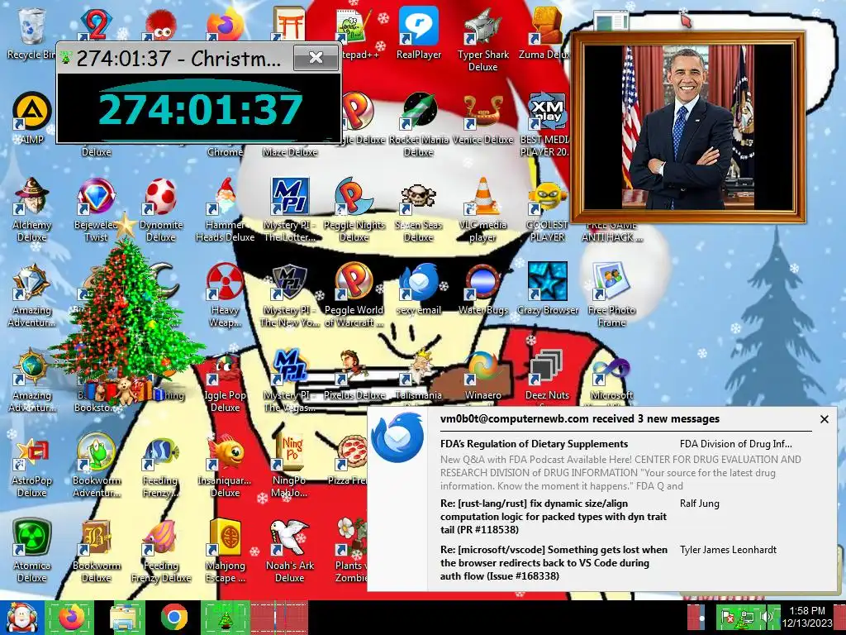846x635 pixels.
Task: Open Hammer Heads Deluxe shortcut
Action: [225, 209]
